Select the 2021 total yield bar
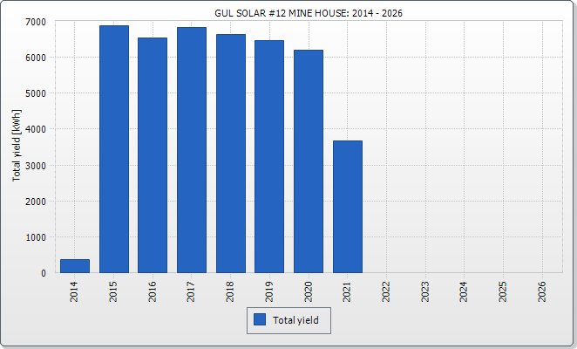Screen dimensions: 577x349 tap(347, 206)
